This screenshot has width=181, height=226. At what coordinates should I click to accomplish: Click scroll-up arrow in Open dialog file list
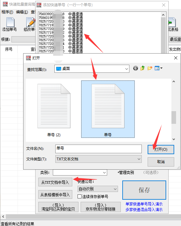174,82
